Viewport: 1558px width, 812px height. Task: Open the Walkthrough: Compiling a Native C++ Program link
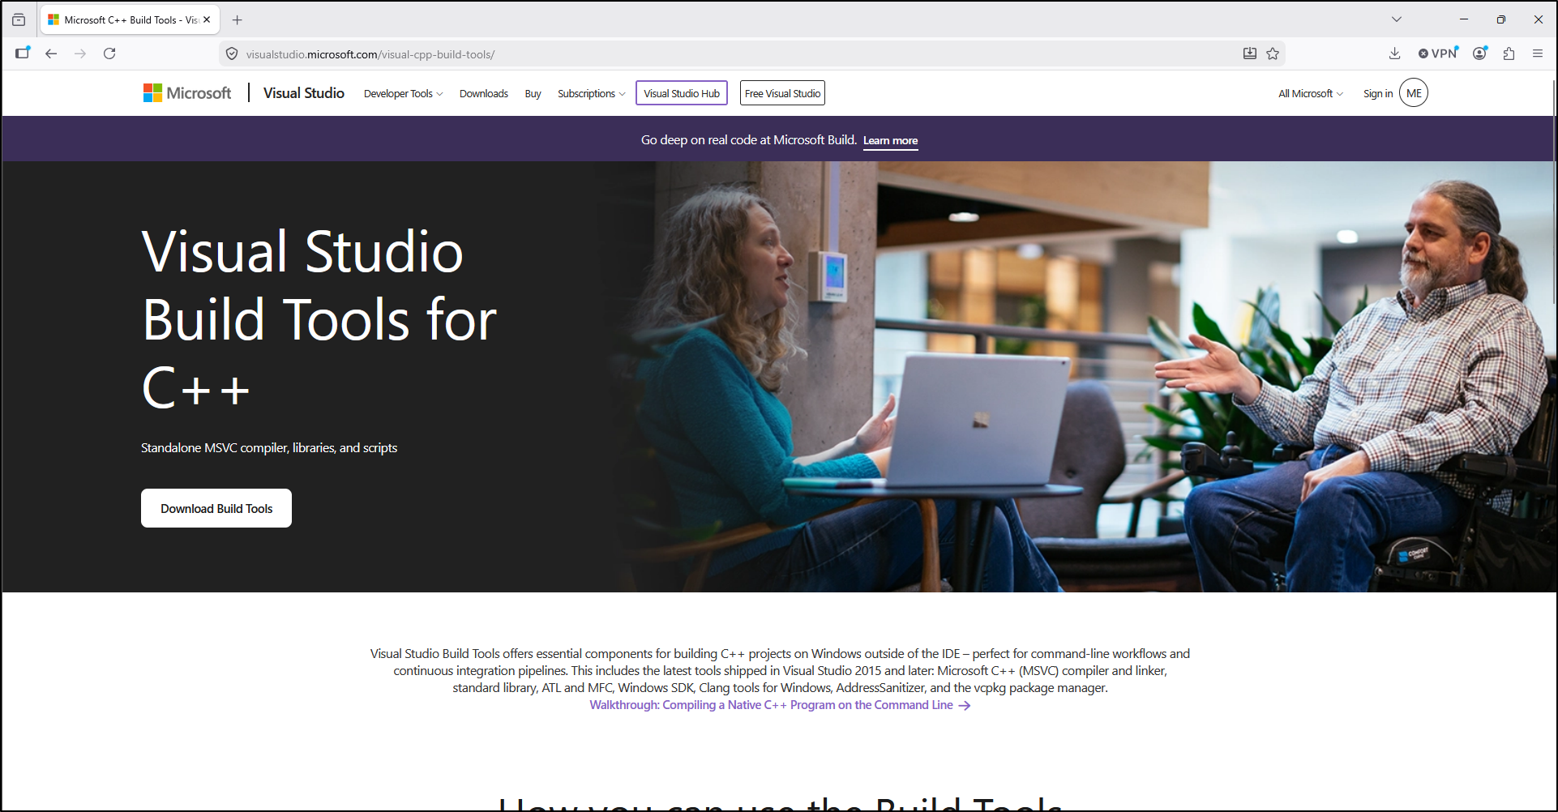(780, 705)
